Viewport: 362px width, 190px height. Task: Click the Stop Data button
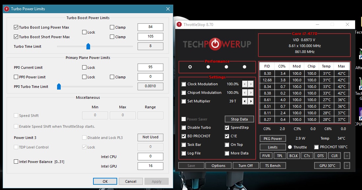(239, 119)
